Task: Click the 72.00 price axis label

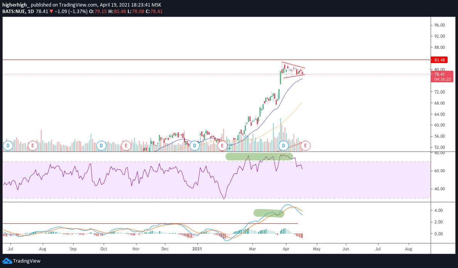Action: click(439, 92)
